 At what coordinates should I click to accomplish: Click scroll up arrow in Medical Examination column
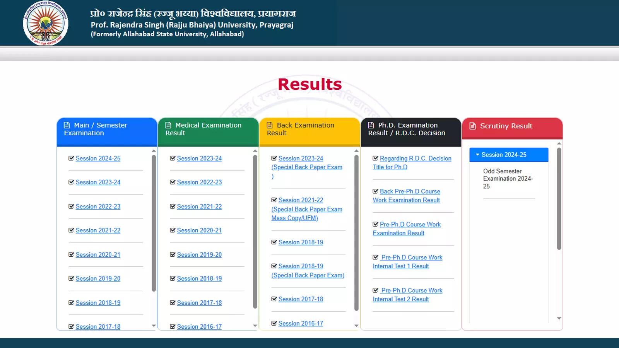(x=255, y=151)
